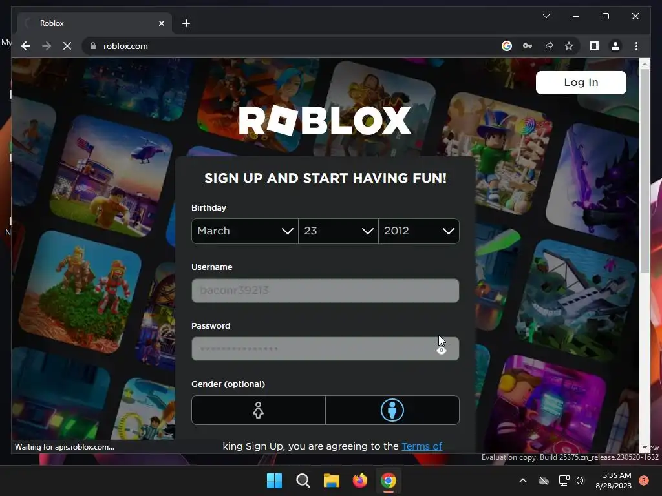Open the birthday month dropdown showing March
The width and height of the screenshot is (662, 496).
[x=245, y=231]
